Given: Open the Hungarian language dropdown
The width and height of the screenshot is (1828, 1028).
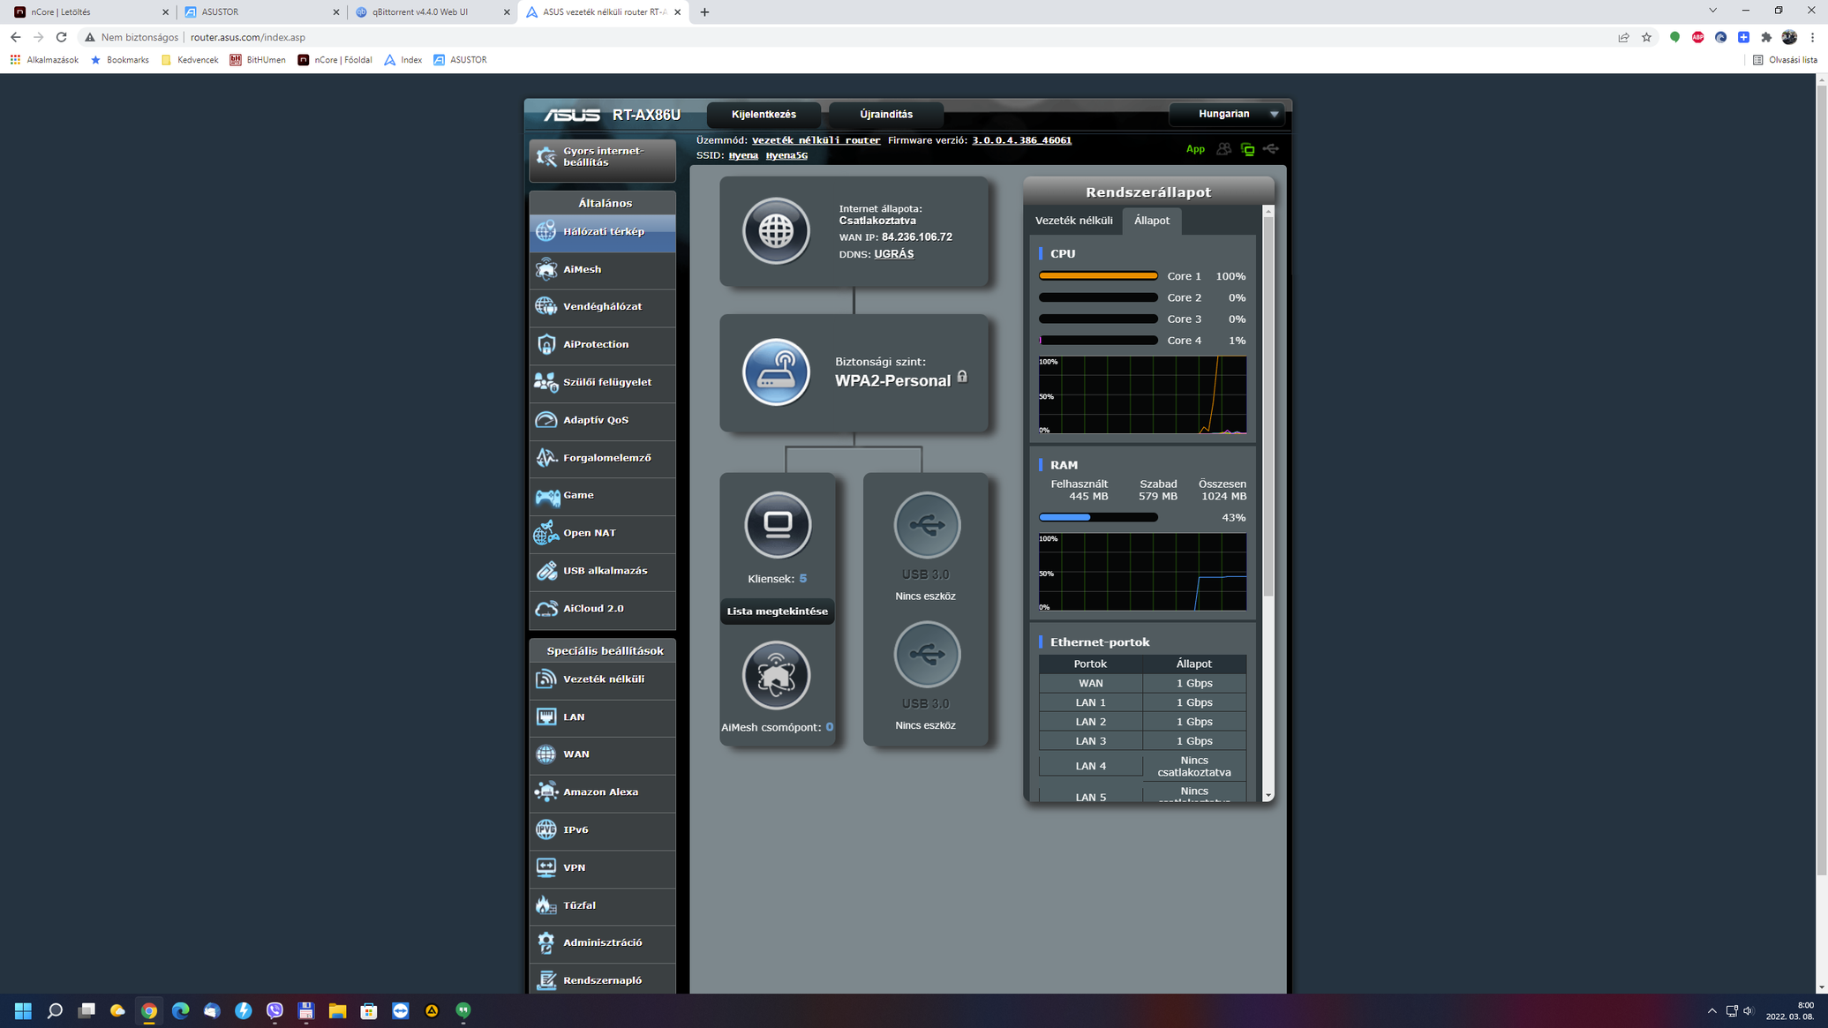Looking at the screenshot, I should point(1227,114).
